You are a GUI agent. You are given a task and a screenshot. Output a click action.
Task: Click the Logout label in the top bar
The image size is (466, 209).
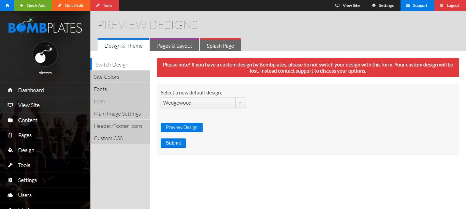coord(453,5)
